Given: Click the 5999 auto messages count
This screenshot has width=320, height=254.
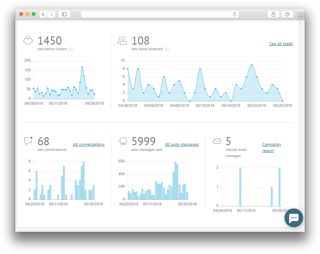Looking at the screenshot, I should [143, 141].
